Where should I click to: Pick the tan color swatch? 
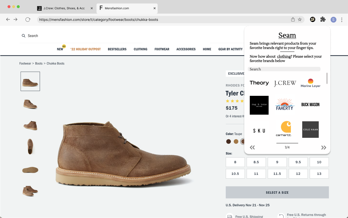click(x=236, y=142)
